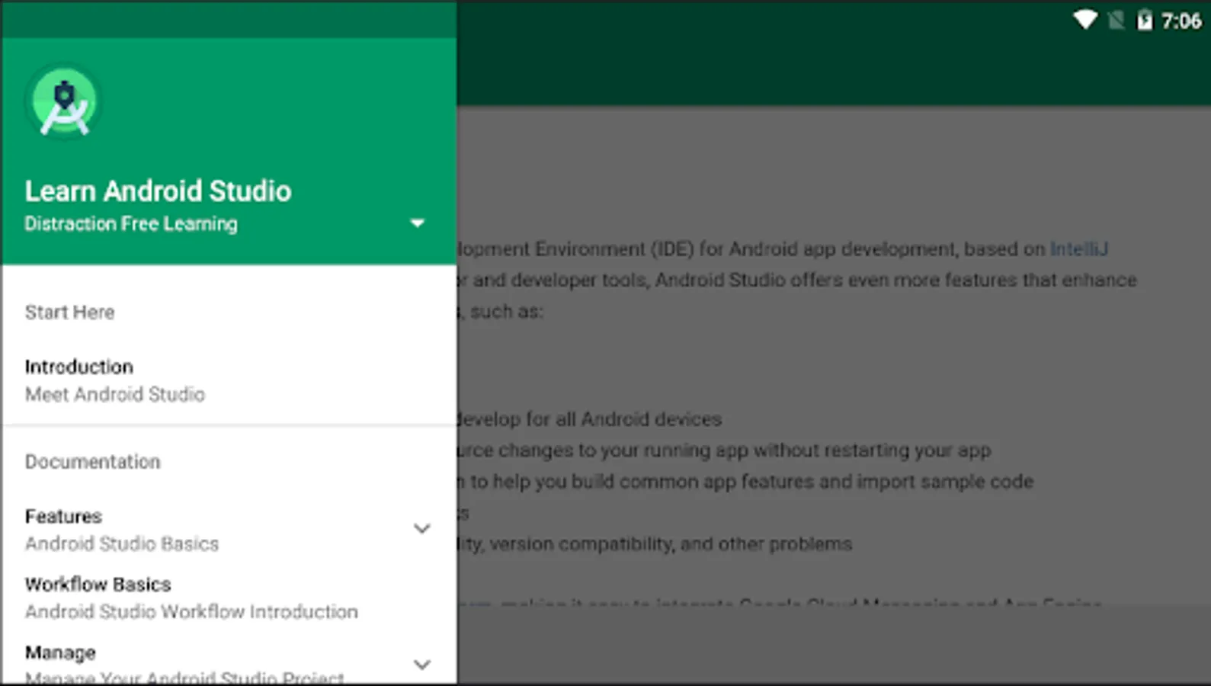Open the Introduction drawer item
This screenshot has width=1211, height=686.
point(229,380)
